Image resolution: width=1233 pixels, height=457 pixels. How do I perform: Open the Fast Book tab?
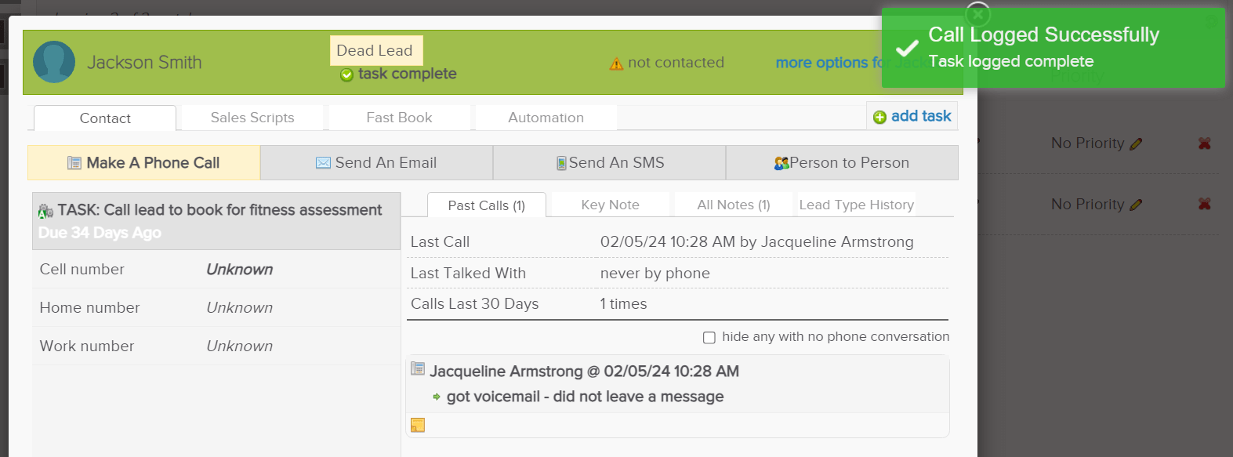399,118
